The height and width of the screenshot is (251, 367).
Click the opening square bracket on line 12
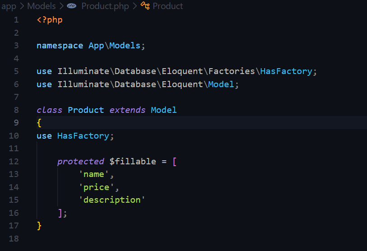tap(174, 162)
